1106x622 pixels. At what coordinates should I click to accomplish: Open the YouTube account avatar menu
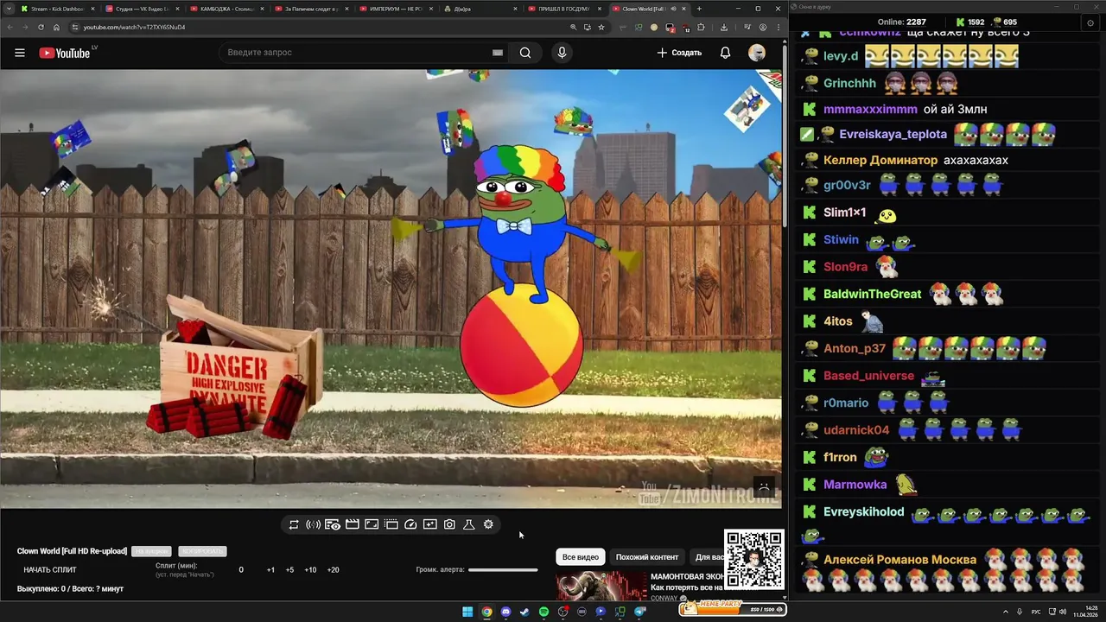click(x=757, y=53)
